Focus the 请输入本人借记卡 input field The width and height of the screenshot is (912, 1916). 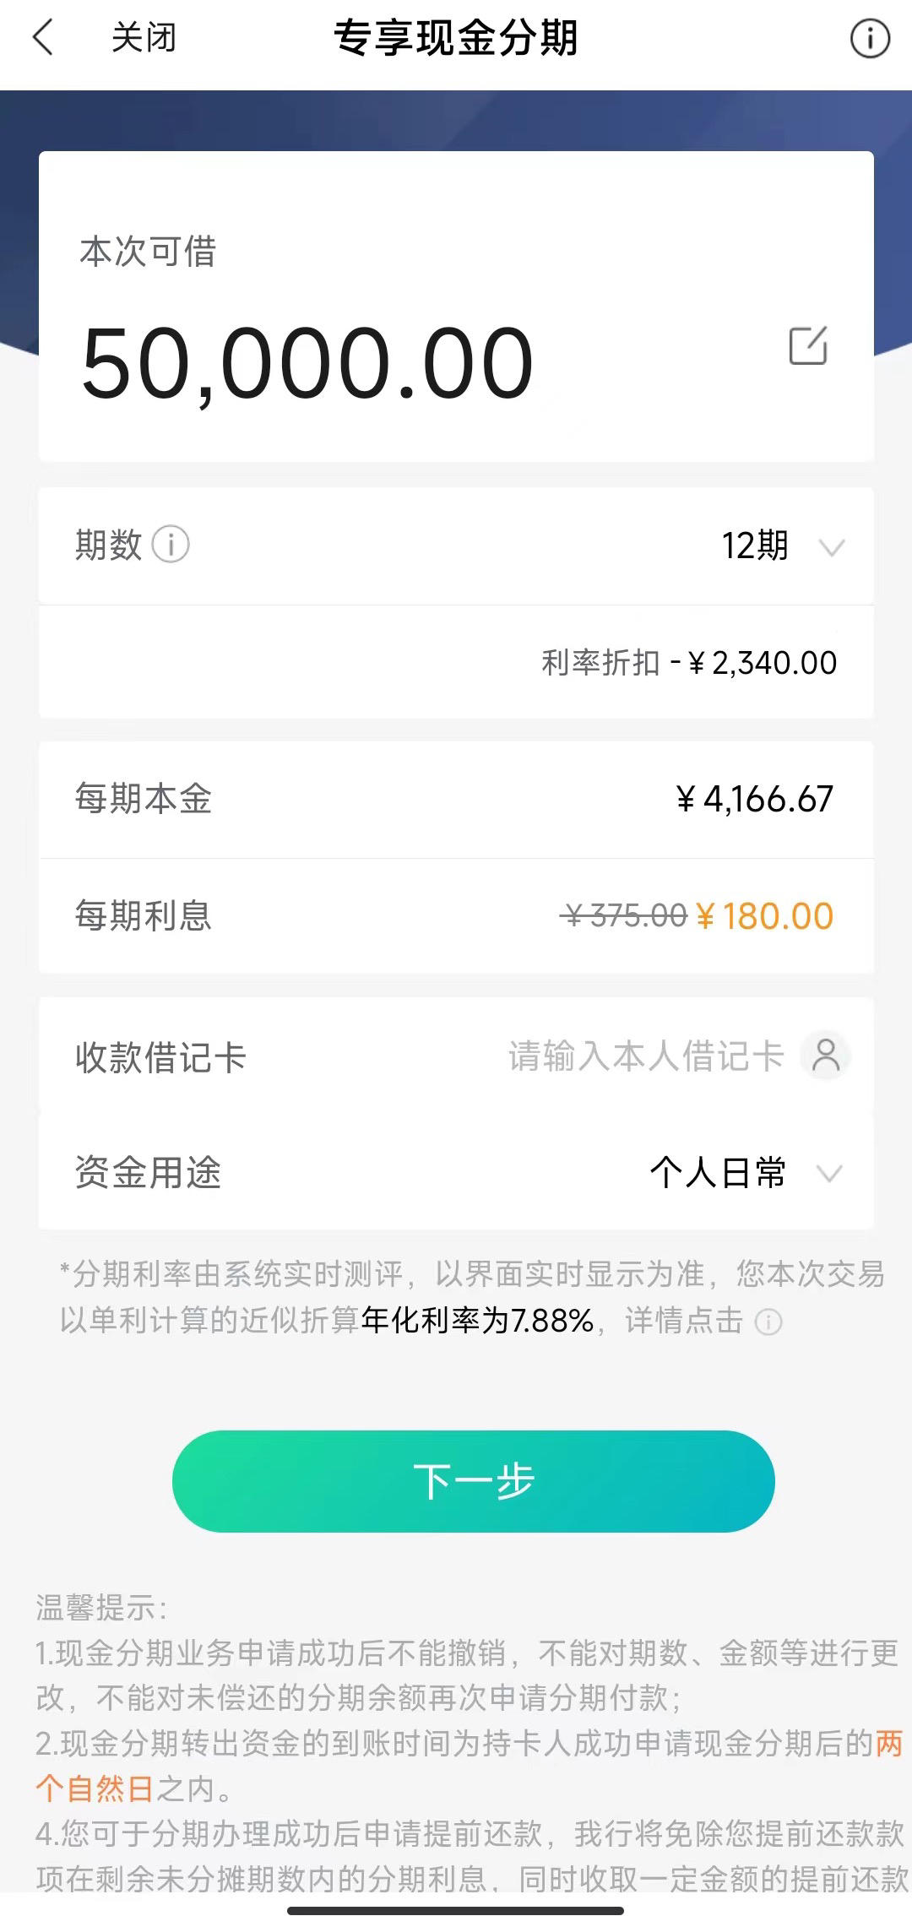646,1056
